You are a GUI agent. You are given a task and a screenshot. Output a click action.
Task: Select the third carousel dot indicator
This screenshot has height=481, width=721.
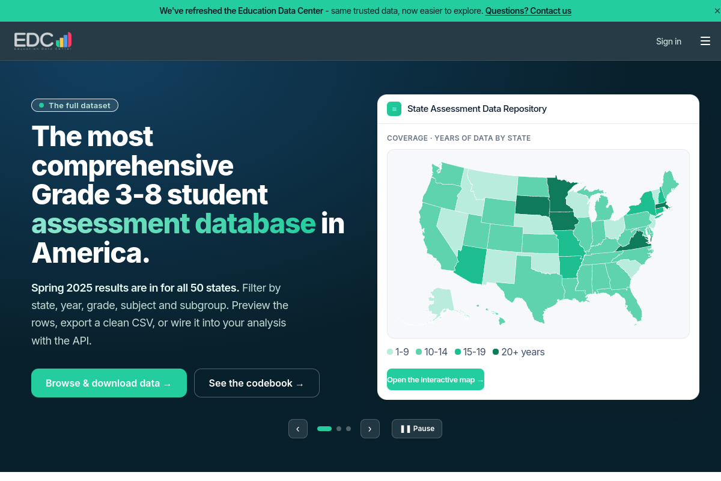click(348, 429)
